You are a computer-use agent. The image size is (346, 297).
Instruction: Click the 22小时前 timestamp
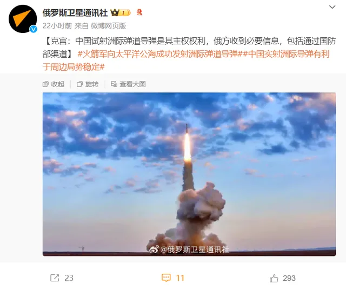[57, 26]
